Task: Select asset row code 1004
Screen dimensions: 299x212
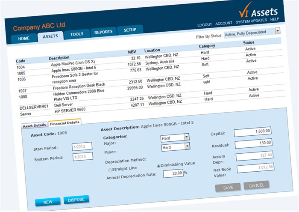Action: tap(21, 67)
